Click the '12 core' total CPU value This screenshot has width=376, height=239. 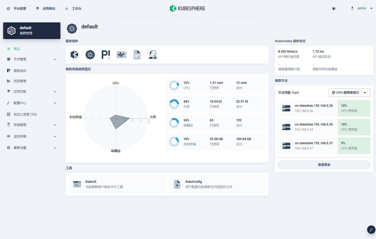[x=242, y=83]
